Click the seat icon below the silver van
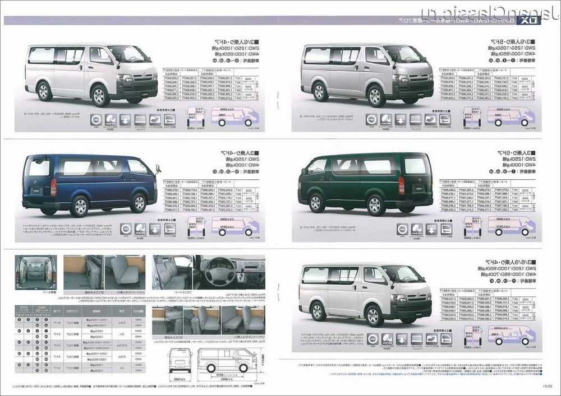561x396 pixels. coord(430,120)
